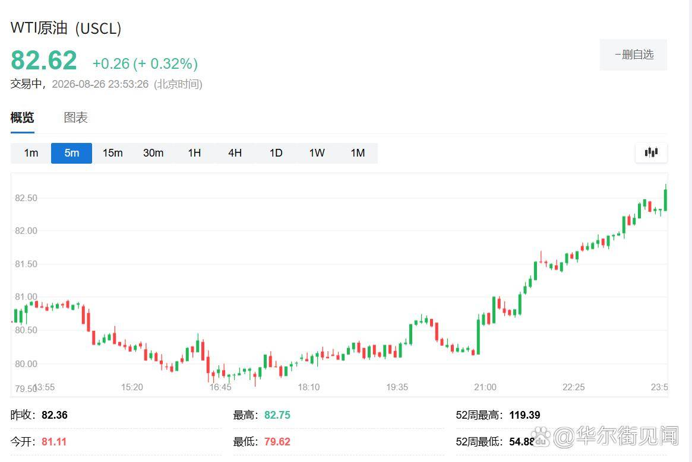692x462 pixels.
Task: Click the WTI原油 (USCL) title
Action: pos(66,28)
